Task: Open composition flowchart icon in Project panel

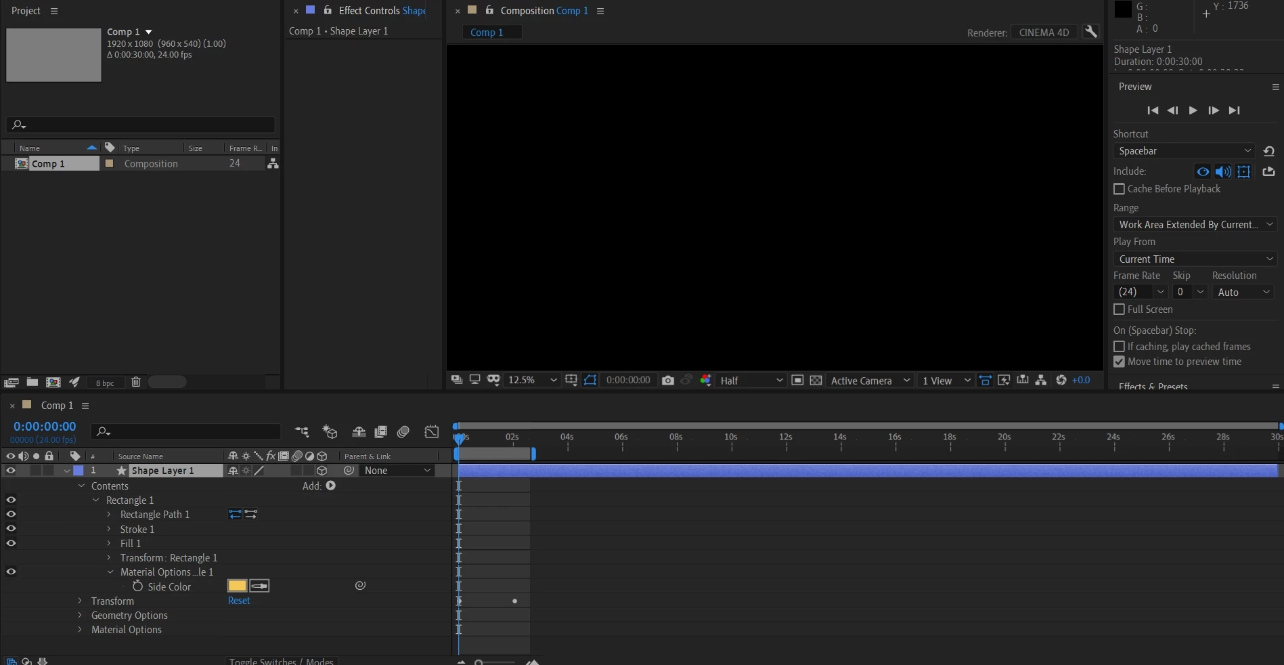Action: point(273,164)
